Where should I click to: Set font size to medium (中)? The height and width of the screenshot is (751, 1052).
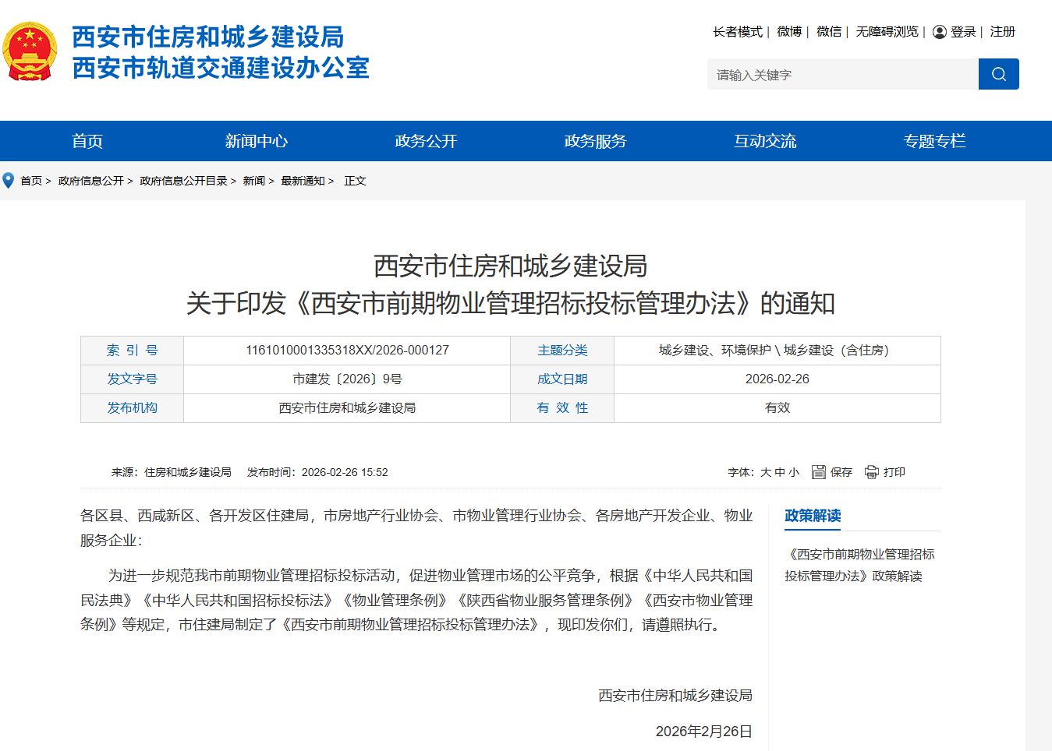(x=780, y=472)
